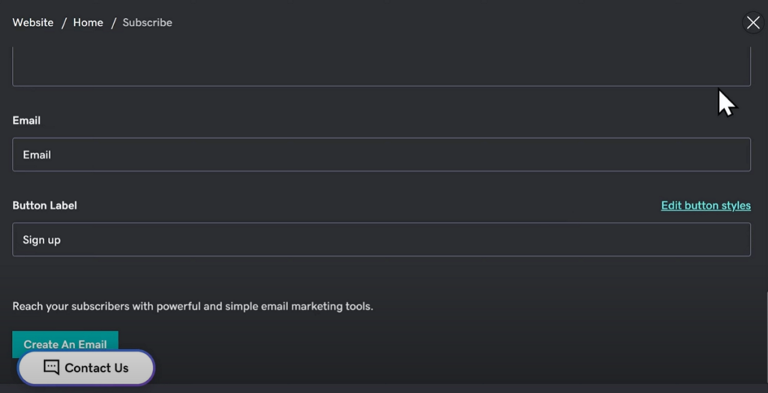Open the Contact Us chat button
Image resolution: width=768 pixels, height=393 pixels.
tap(86, 367)
